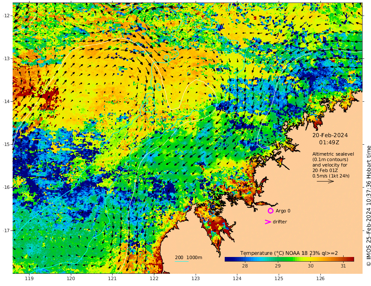The width and height of the screenshot is (371, 286).
Task: Click the latitude label '-13'
Action: coord(6,58)
